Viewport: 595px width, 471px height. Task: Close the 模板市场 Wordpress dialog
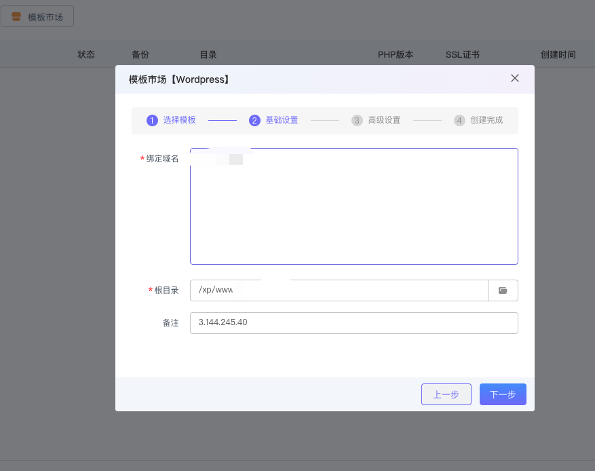point(515,78)
